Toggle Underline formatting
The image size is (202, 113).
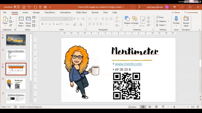[x=50, y=24]
